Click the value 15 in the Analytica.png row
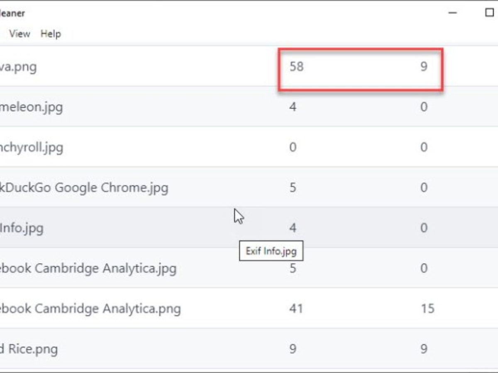The height and width of the screenshot is (373, 498). coord(427,309)
